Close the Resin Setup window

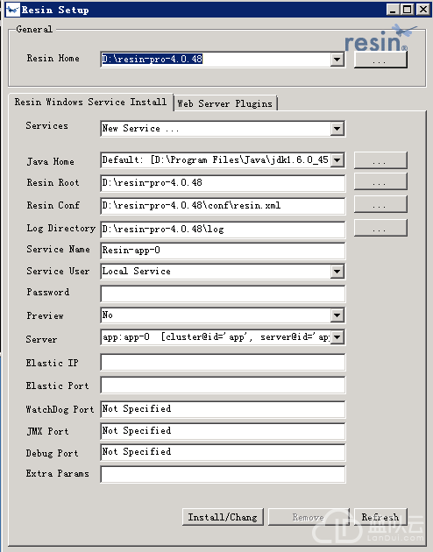click(422, 10)
